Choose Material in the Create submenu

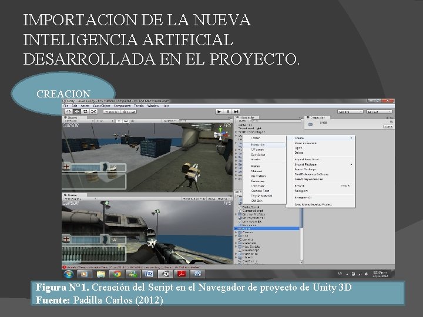pyautogui.click(x=264, y=171)
